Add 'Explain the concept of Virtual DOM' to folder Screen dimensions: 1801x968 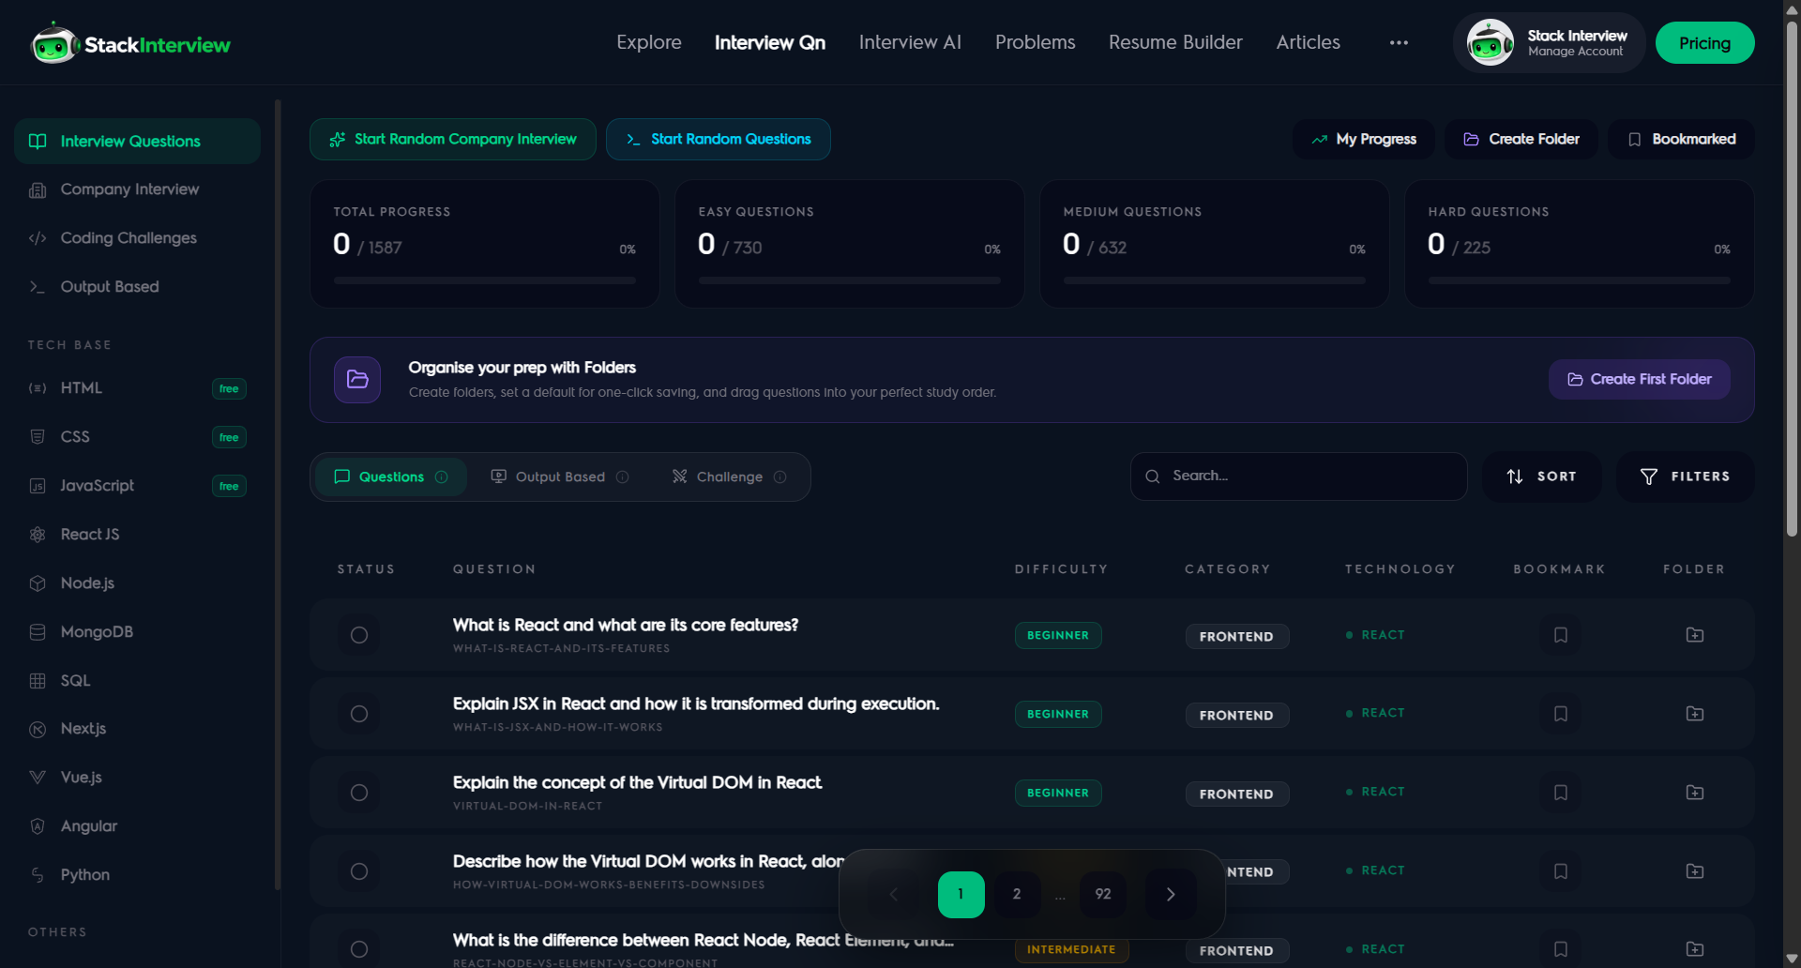click(x=1695, y=793)
